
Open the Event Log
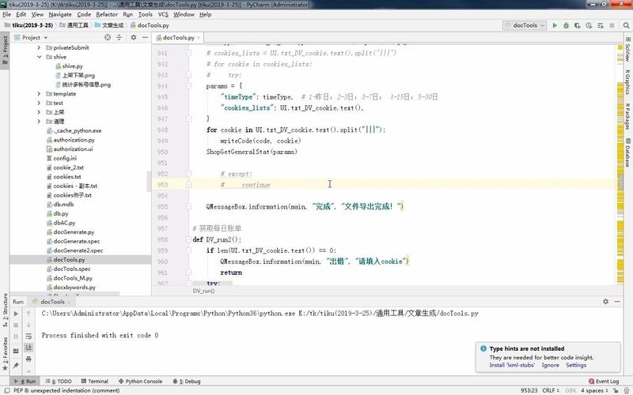tap(604, 382)
